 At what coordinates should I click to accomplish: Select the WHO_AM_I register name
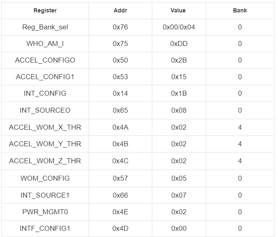click(x=45, y=44)
